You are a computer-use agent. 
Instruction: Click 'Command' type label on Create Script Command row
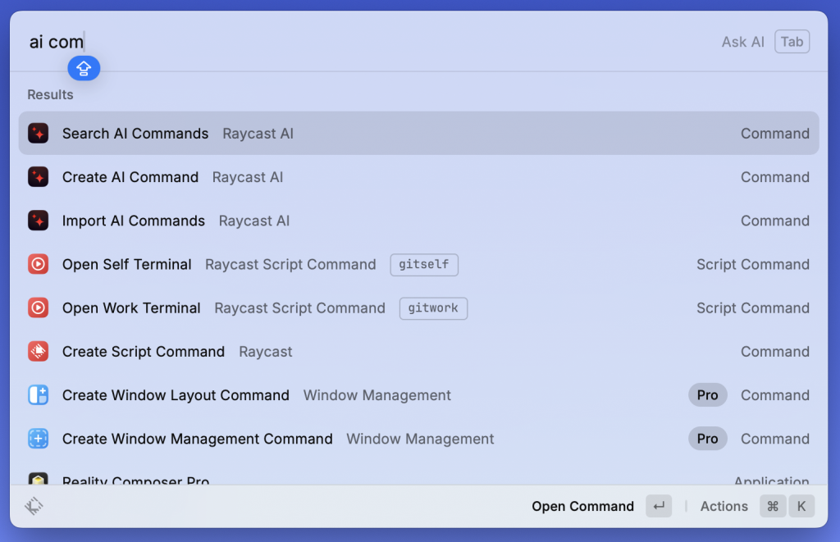click(774, 351)
